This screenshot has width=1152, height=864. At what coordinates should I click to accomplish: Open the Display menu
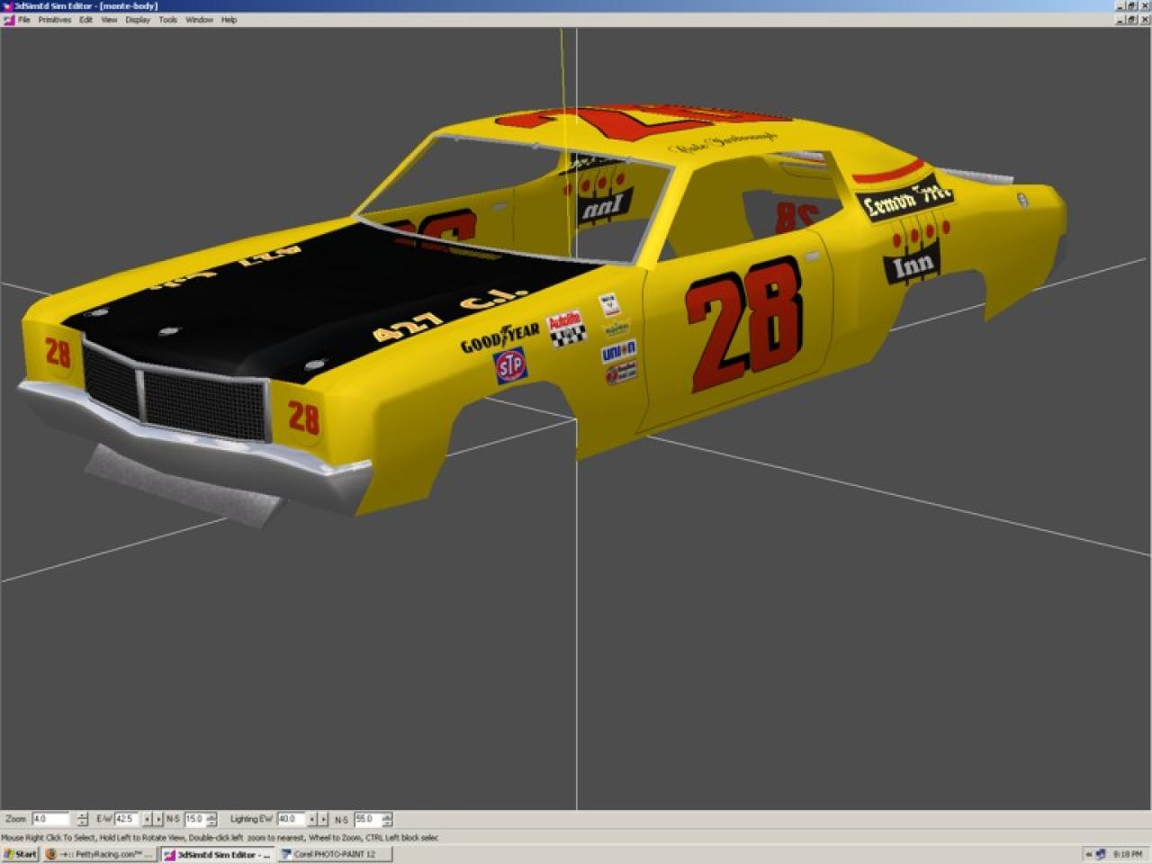click(138, 20)
